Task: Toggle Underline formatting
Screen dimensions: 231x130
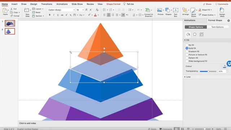Action: coord(58,15)
